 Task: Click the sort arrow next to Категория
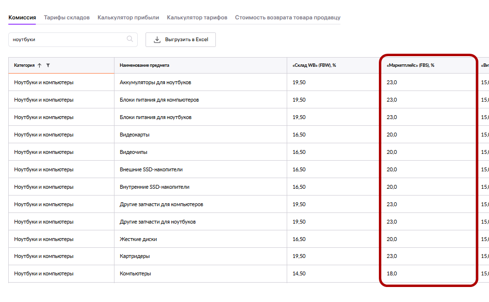[40, 65]
